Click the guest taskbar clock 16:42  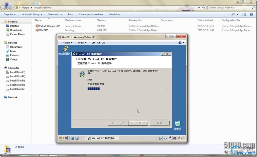tap(180, 138)
